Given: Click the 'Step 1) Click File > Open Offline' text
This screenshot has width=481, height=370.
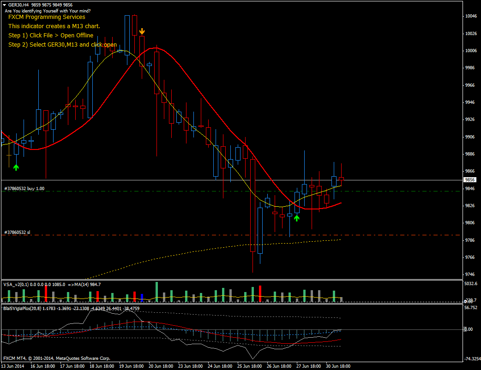Looking at the screenshot, I should (x=51, y=36).
